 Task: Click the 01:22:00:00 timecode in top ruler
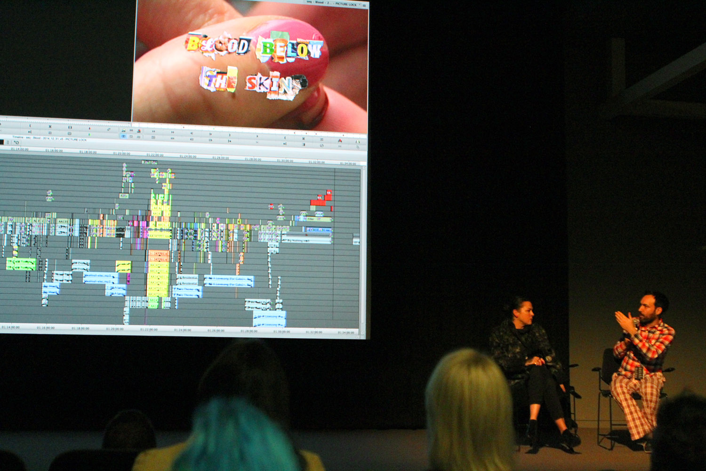(x=155, y=155)
